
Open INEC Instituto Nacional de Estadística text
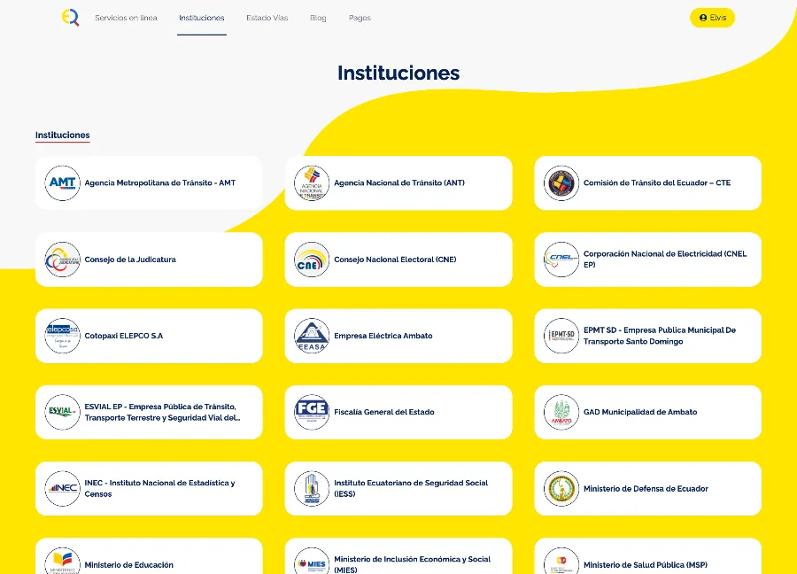(159, 489)
